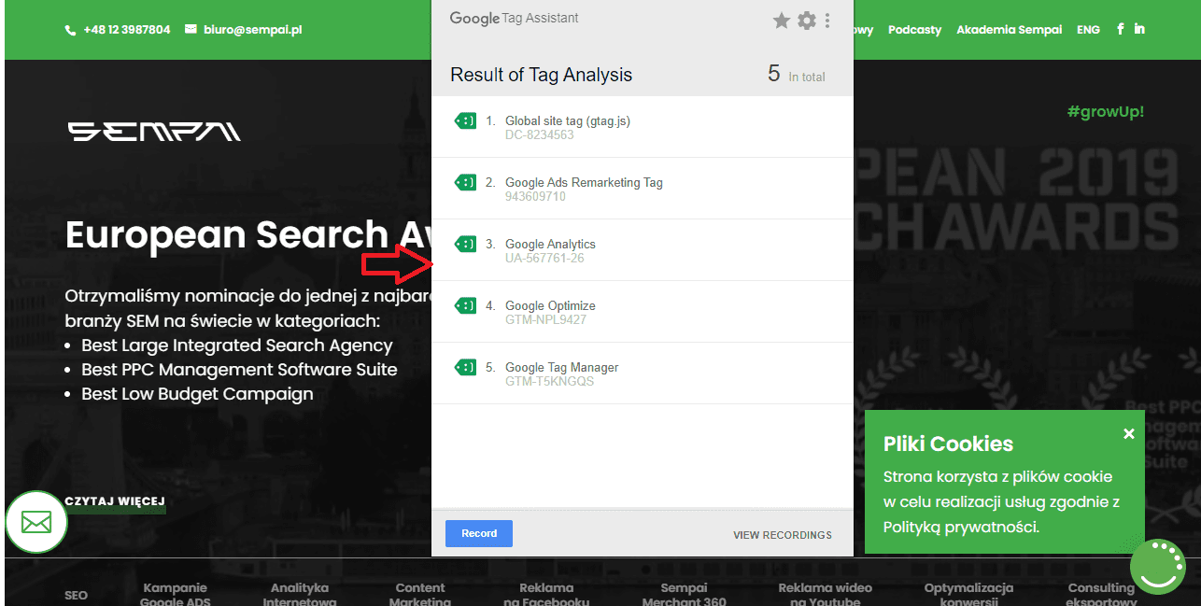1201x606 pixels.
Task: Open the Google Optimize tag entry
Action: [x=643, y=312]
